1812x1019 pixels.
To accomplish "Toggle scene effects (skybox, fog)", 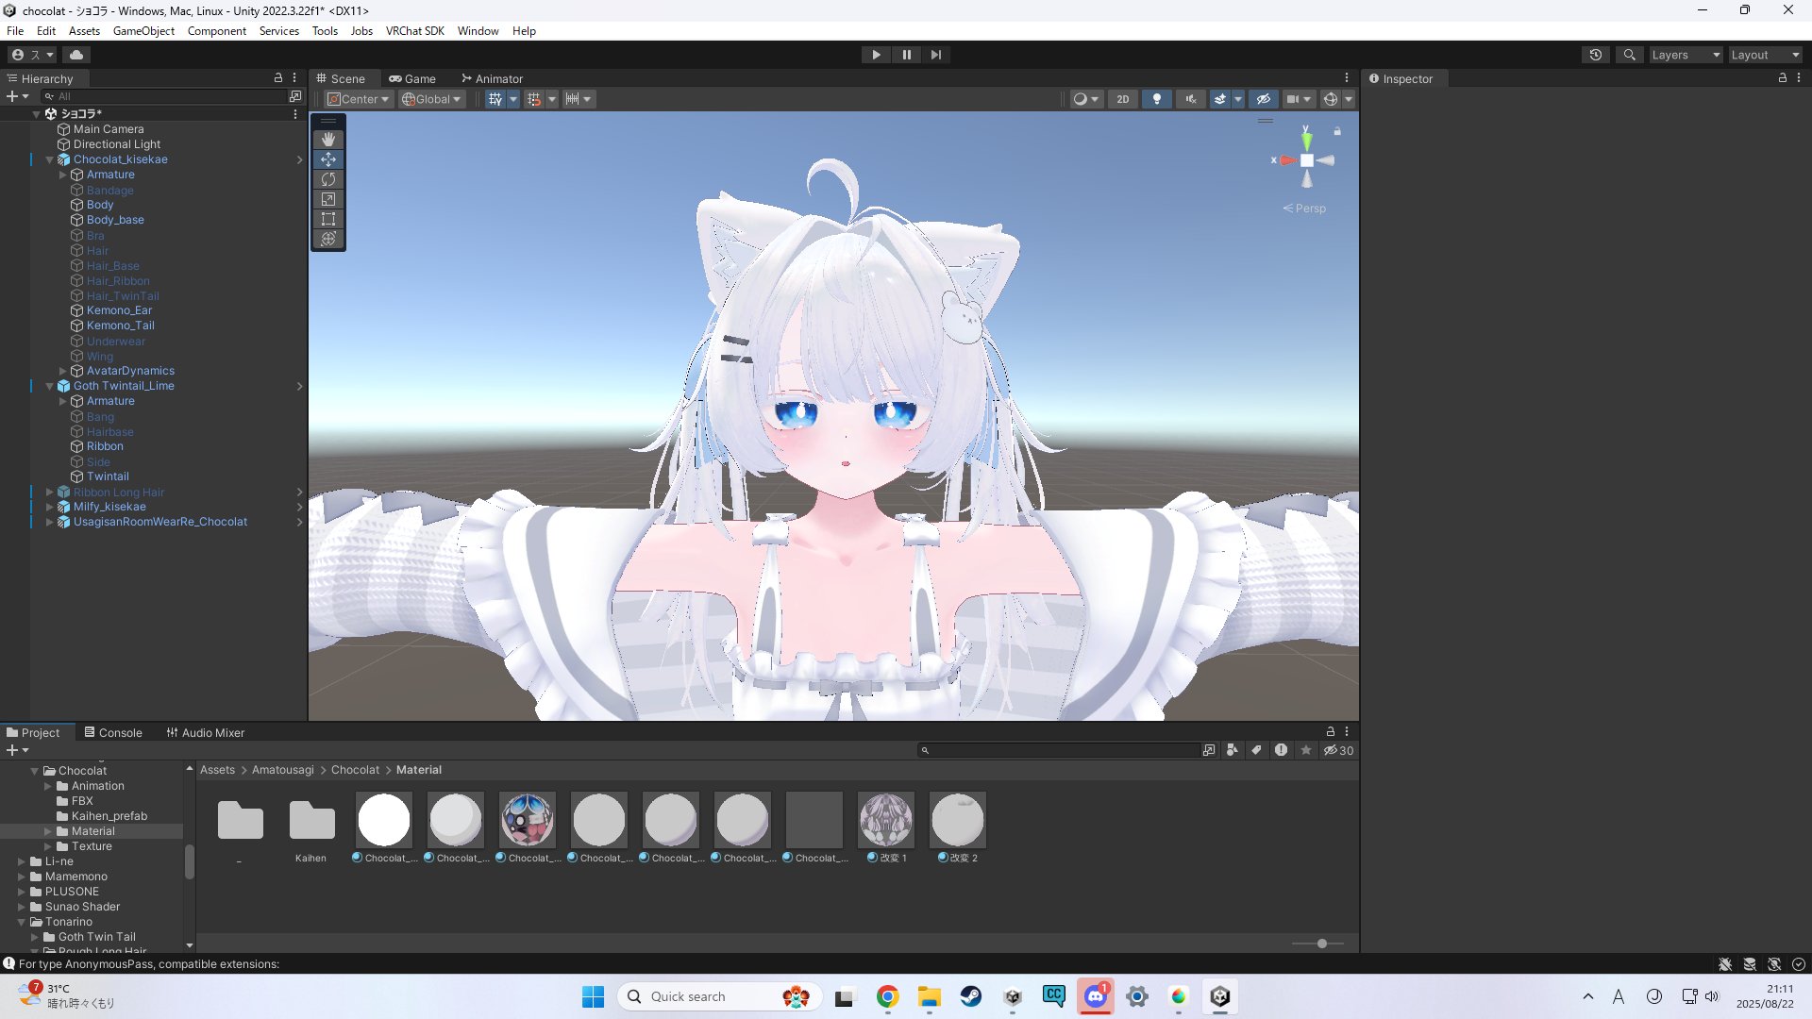I will click(x=1220, y=99).
